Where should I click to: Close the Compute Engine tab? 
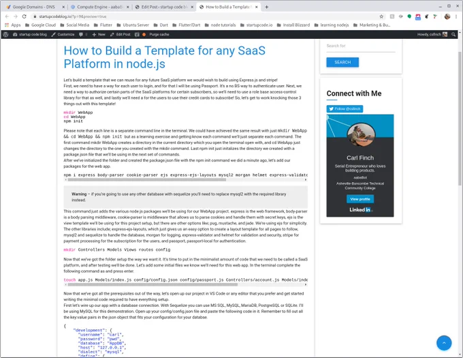(128, 7)
